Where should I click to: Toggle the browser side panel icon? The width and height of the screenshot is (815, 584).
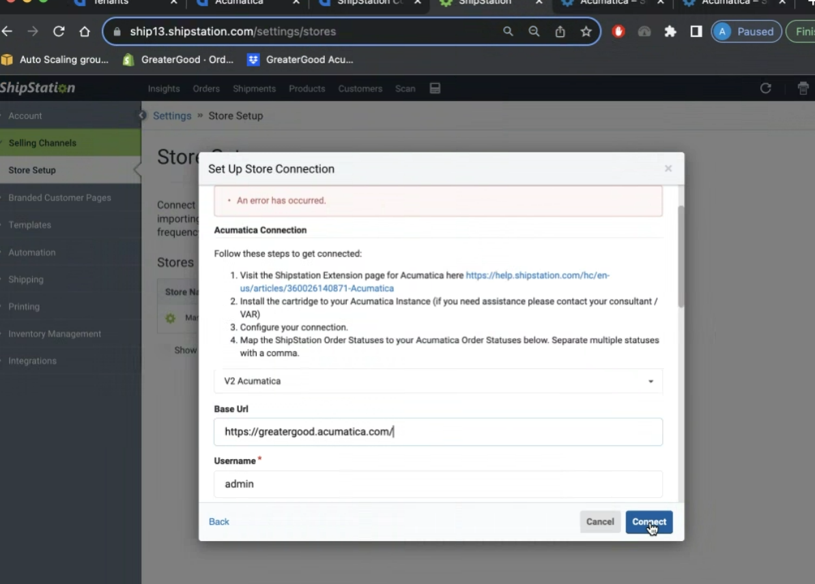pyautogui.click(x=696, y=31)
